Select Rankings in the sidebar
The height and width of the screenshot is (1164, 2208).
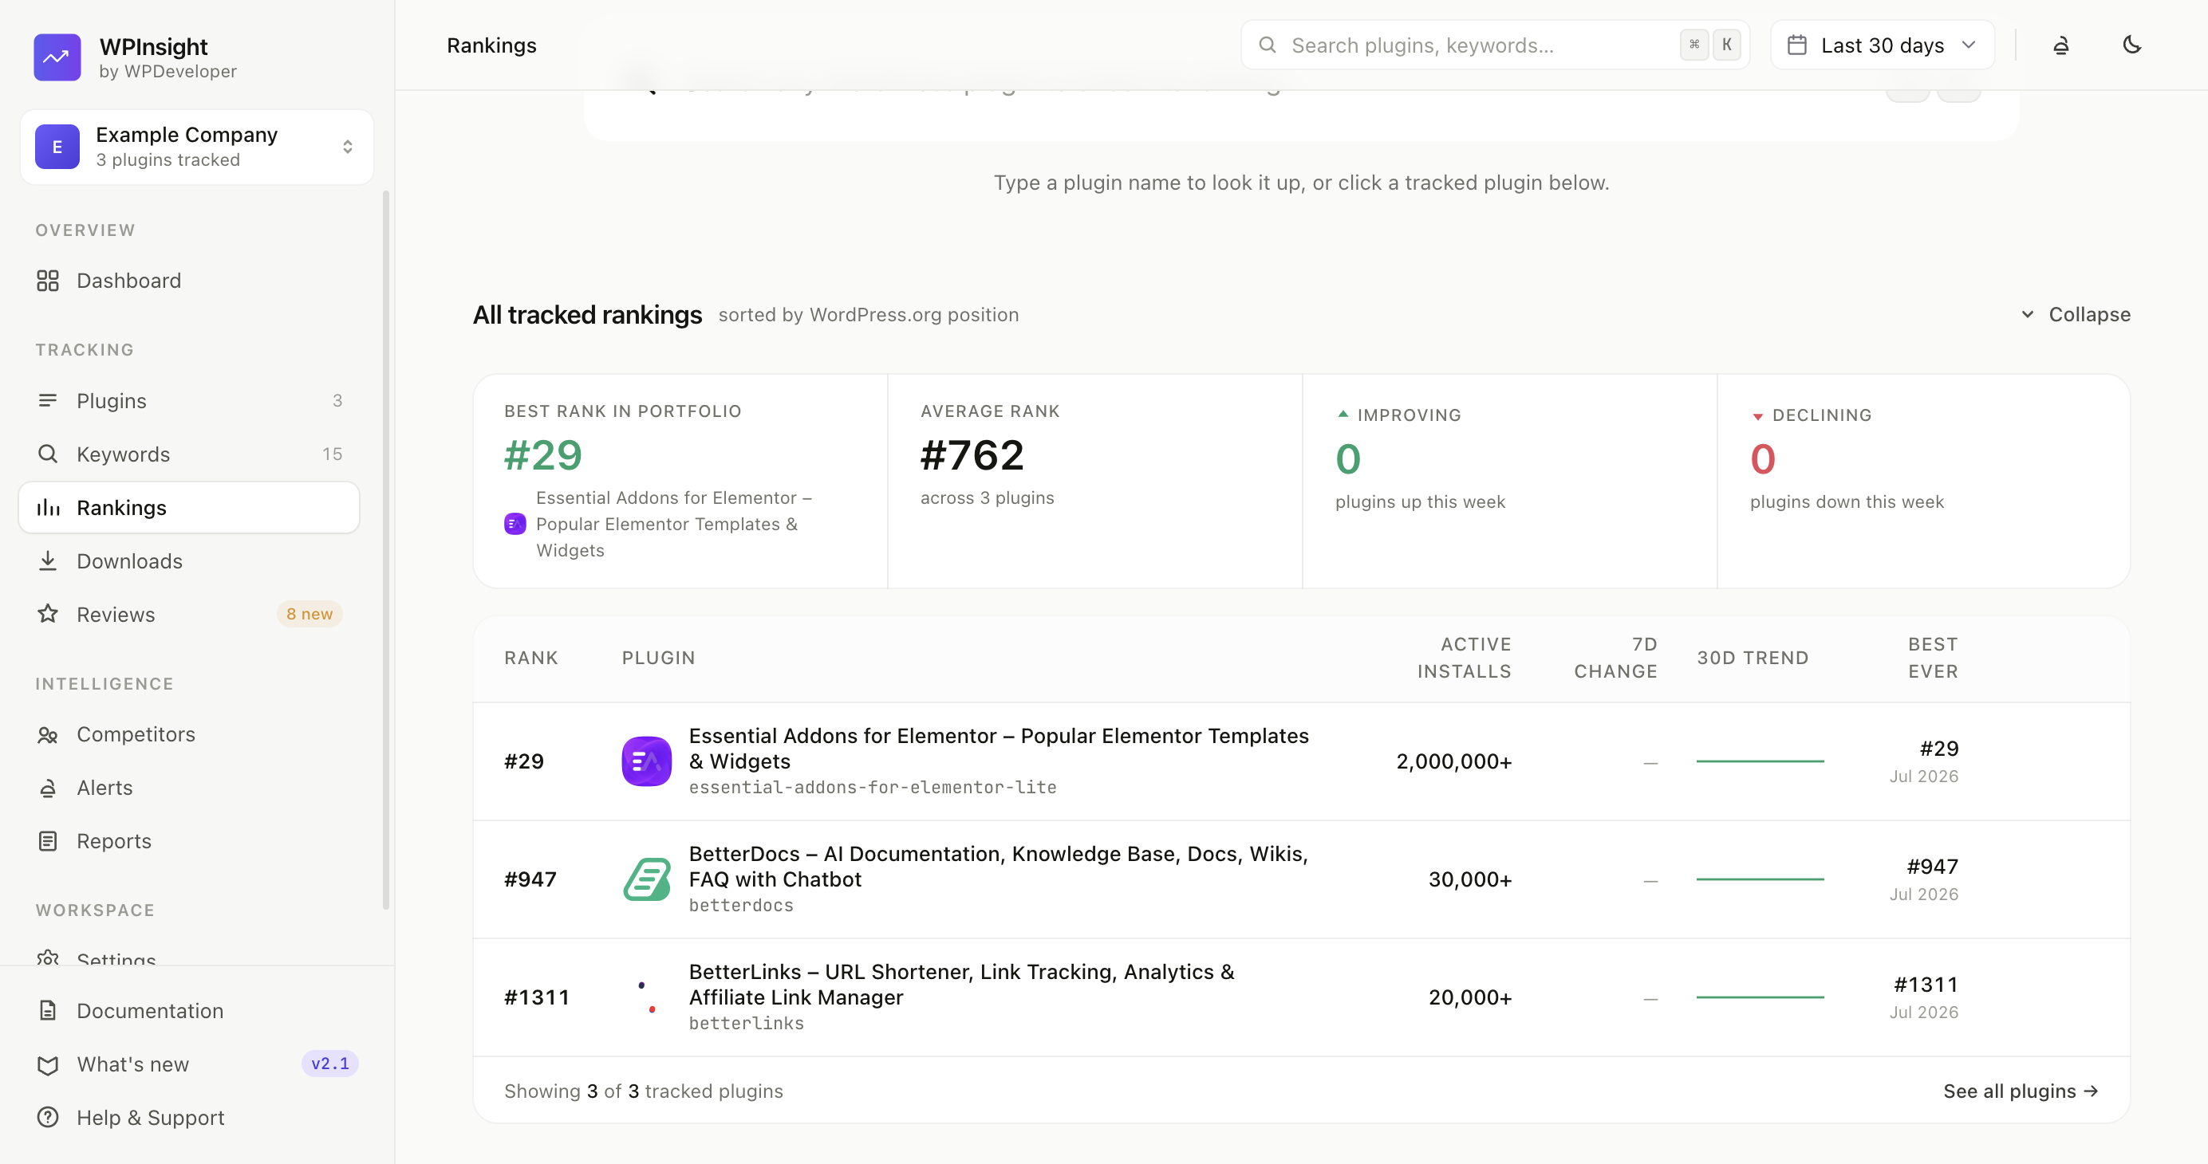pyautogui.click(x=188, y=508)
